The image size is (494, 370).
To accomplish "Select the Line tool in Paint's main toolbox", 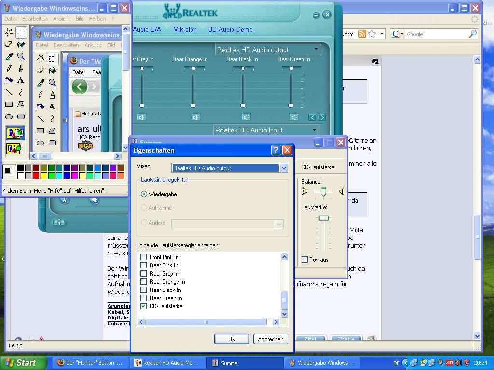I will pos(9,92).
